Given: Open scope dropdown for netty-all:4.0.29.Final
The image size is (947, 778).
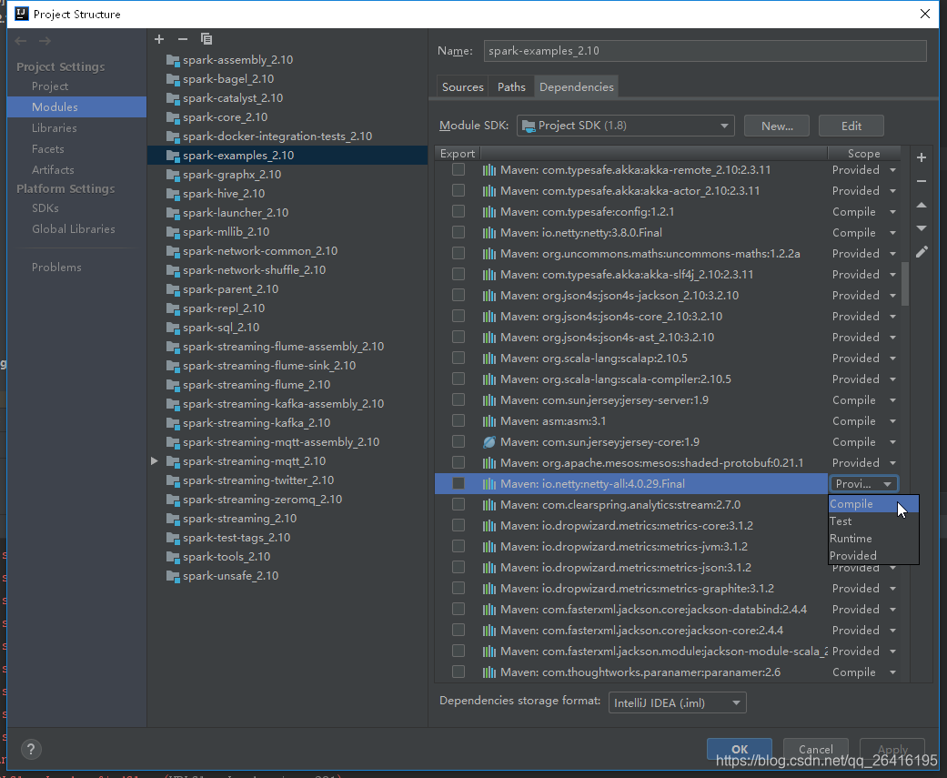Looking at the screenshot, I should (x=863, y=484).
